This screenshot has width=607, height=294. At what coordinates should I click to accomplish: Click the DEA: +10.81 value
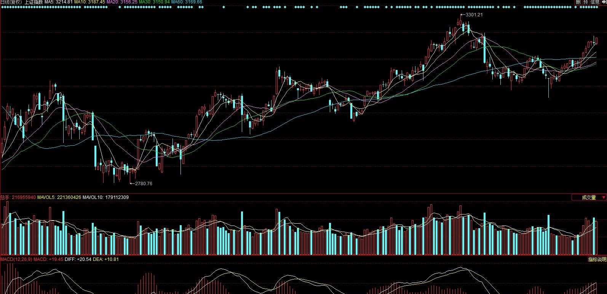click(x=106, y=259)
